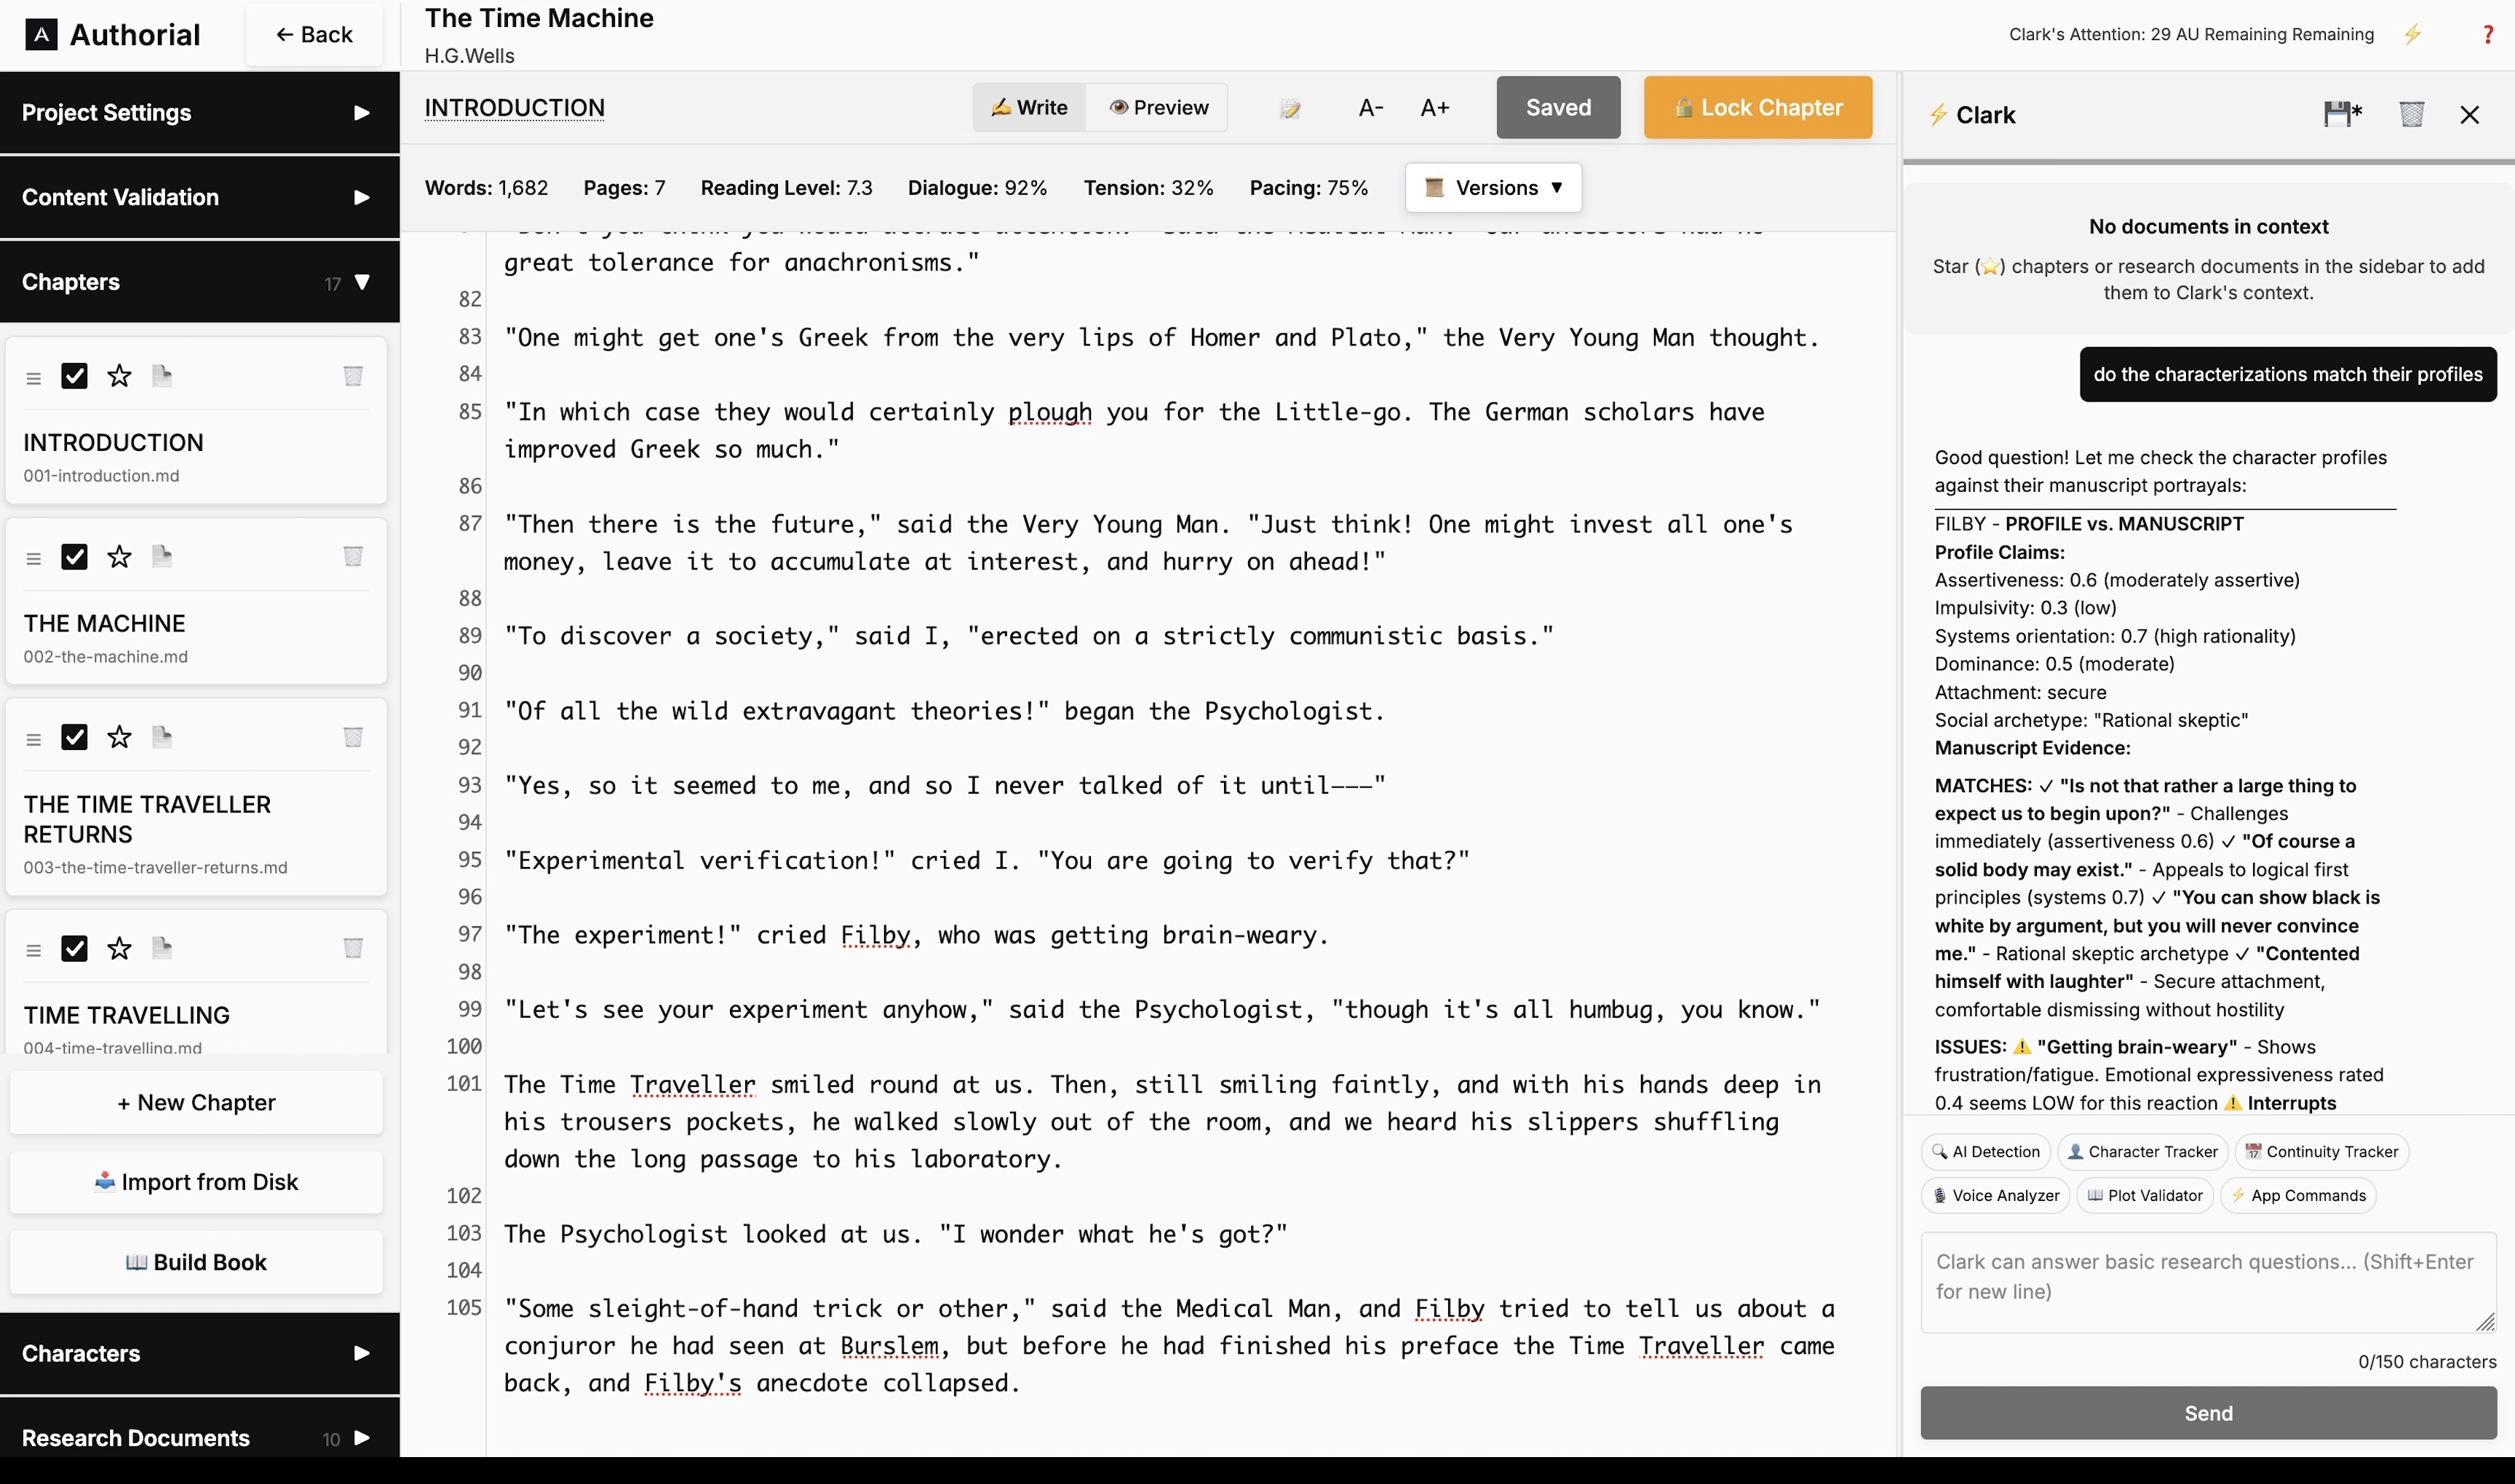Image resolution: width=2515 pixels, height=1484 pixels.
Task: Clear Clark chat using the trash can icon
Action: click(x=2411, y=113)
